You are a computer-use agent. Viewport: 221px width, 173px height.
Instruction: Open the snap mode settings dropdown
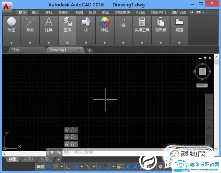[62, 167]
